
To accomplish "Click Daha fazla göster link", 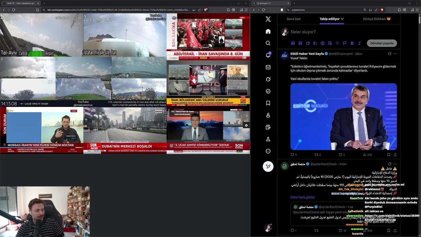I will click(303, 197).
